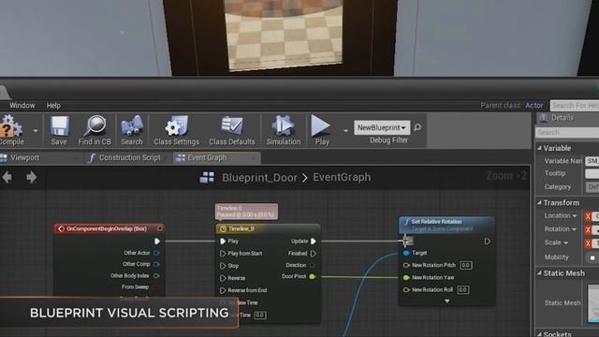Viewport: 599px width, 337px height.
Task: Go forward with the graph navigation arrow
Action: click(x=31, y=177)
